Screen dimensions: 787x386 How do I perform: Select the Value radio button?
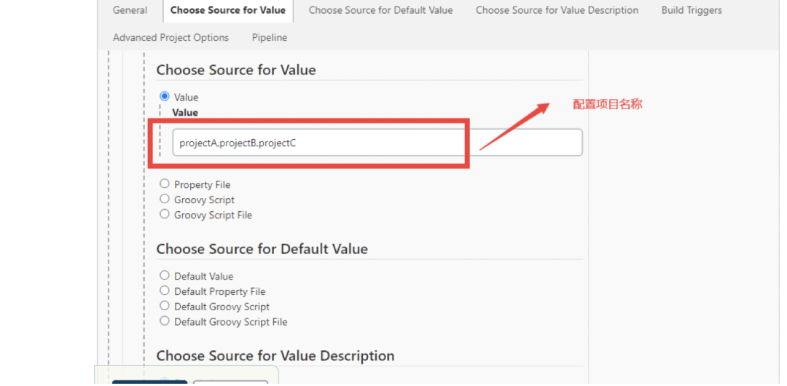click(x=165, y=96)
